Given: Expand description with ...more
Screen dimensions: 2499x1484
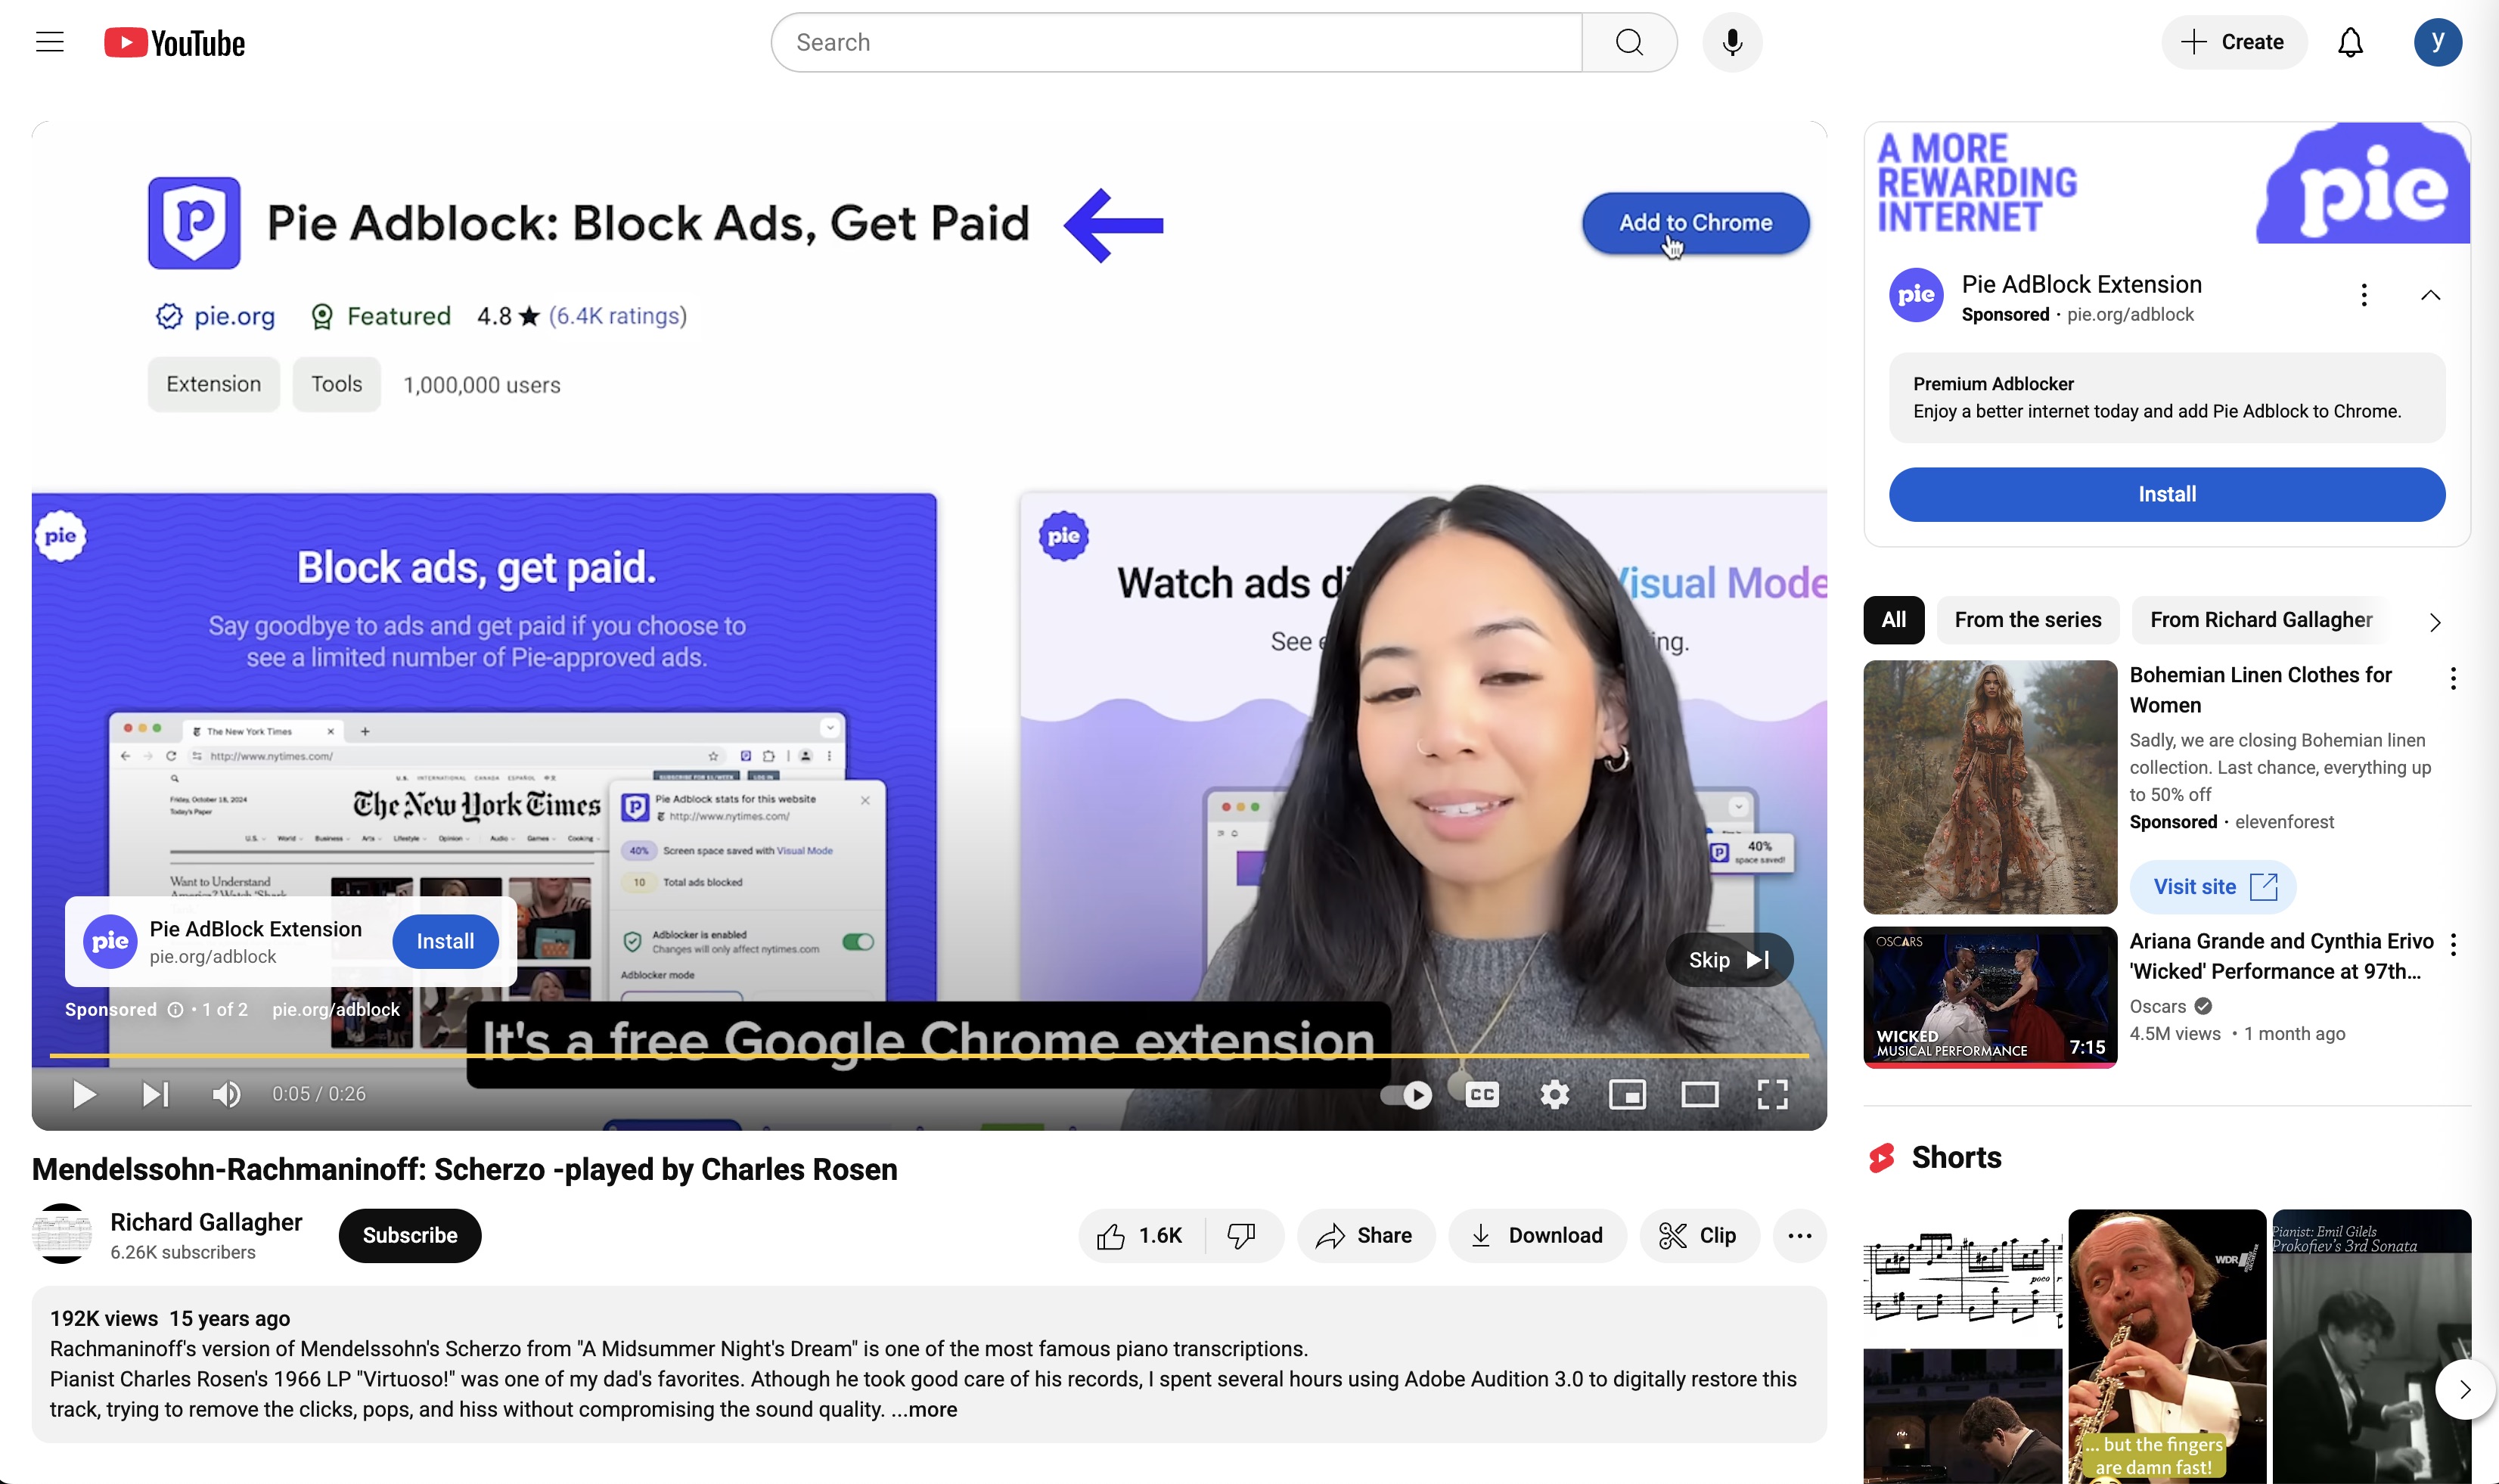Looking at the screenshot, I should 924,1409.
